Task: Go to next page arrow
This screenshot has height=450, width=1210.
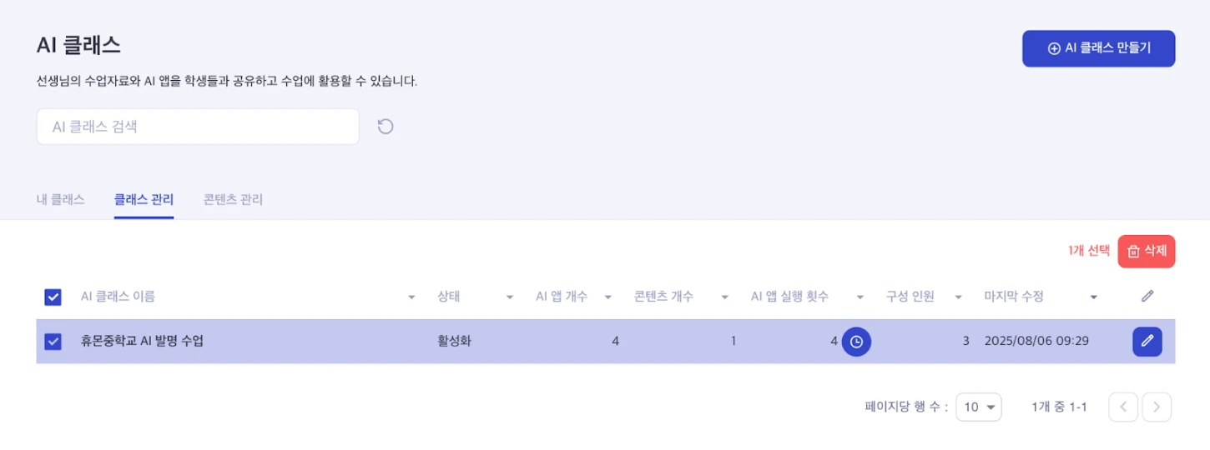Action: tap(1157, 407)
